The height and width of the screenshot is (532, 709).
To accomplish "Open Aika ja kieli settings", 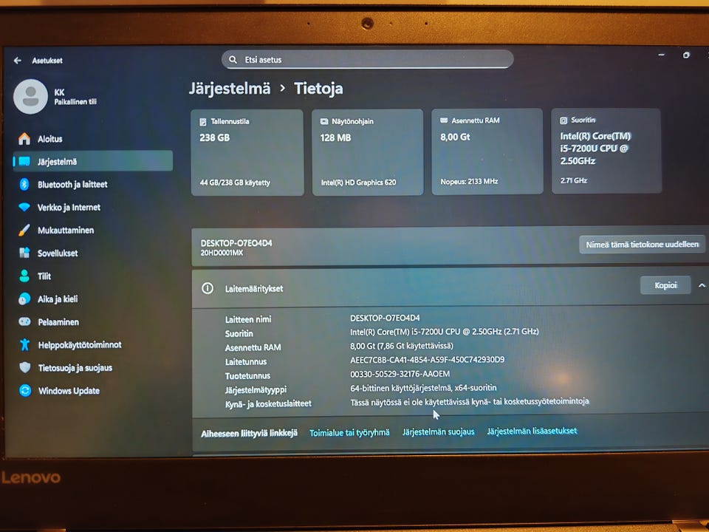I will point(93,299).
